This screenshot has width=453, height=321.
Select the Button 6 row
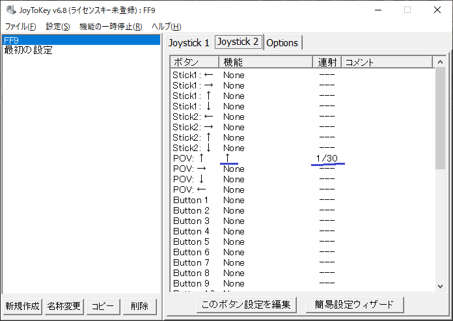click(x=303, y=252)
